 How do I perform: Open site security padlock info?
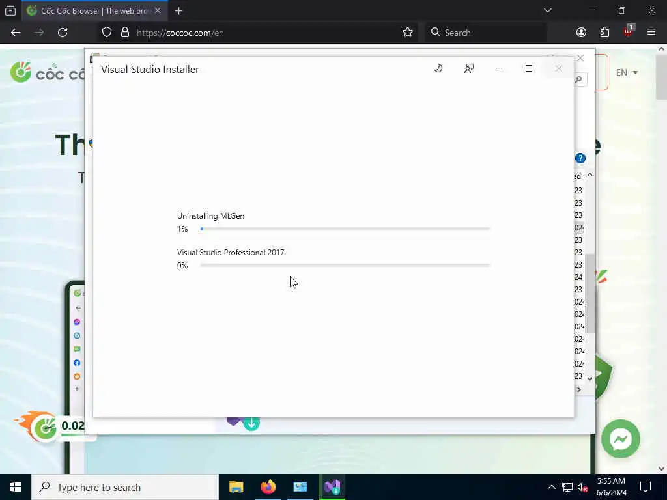124,33
